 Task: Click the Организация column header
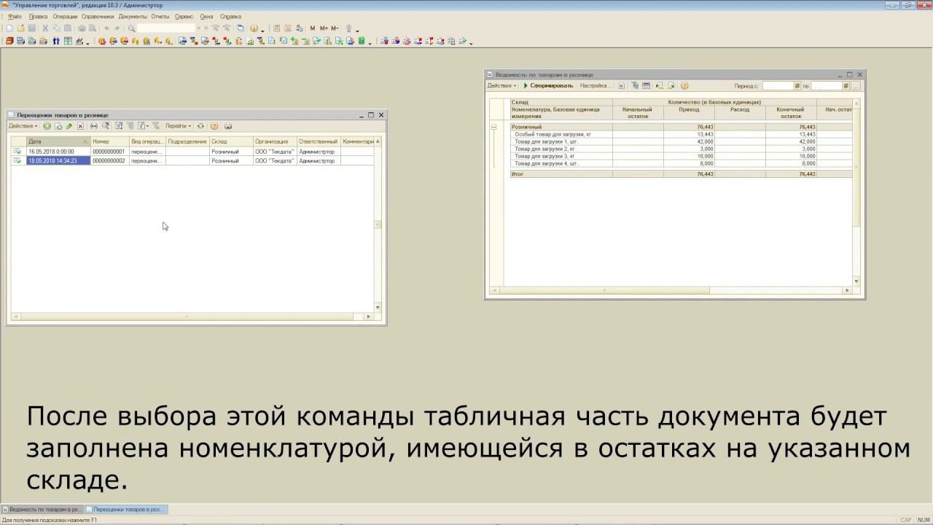pyautogui.click(x=275, y=141)
